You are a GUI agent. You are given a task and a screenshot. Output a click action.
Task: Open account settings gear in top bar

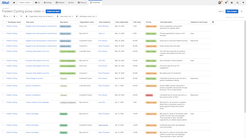coord(226,3)
